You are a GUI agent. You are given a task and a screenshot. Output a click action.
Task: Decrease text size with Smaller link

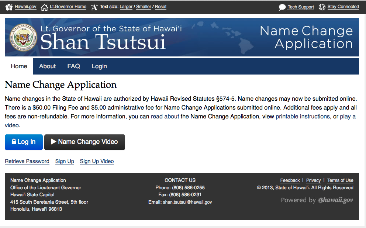point(144,7)
